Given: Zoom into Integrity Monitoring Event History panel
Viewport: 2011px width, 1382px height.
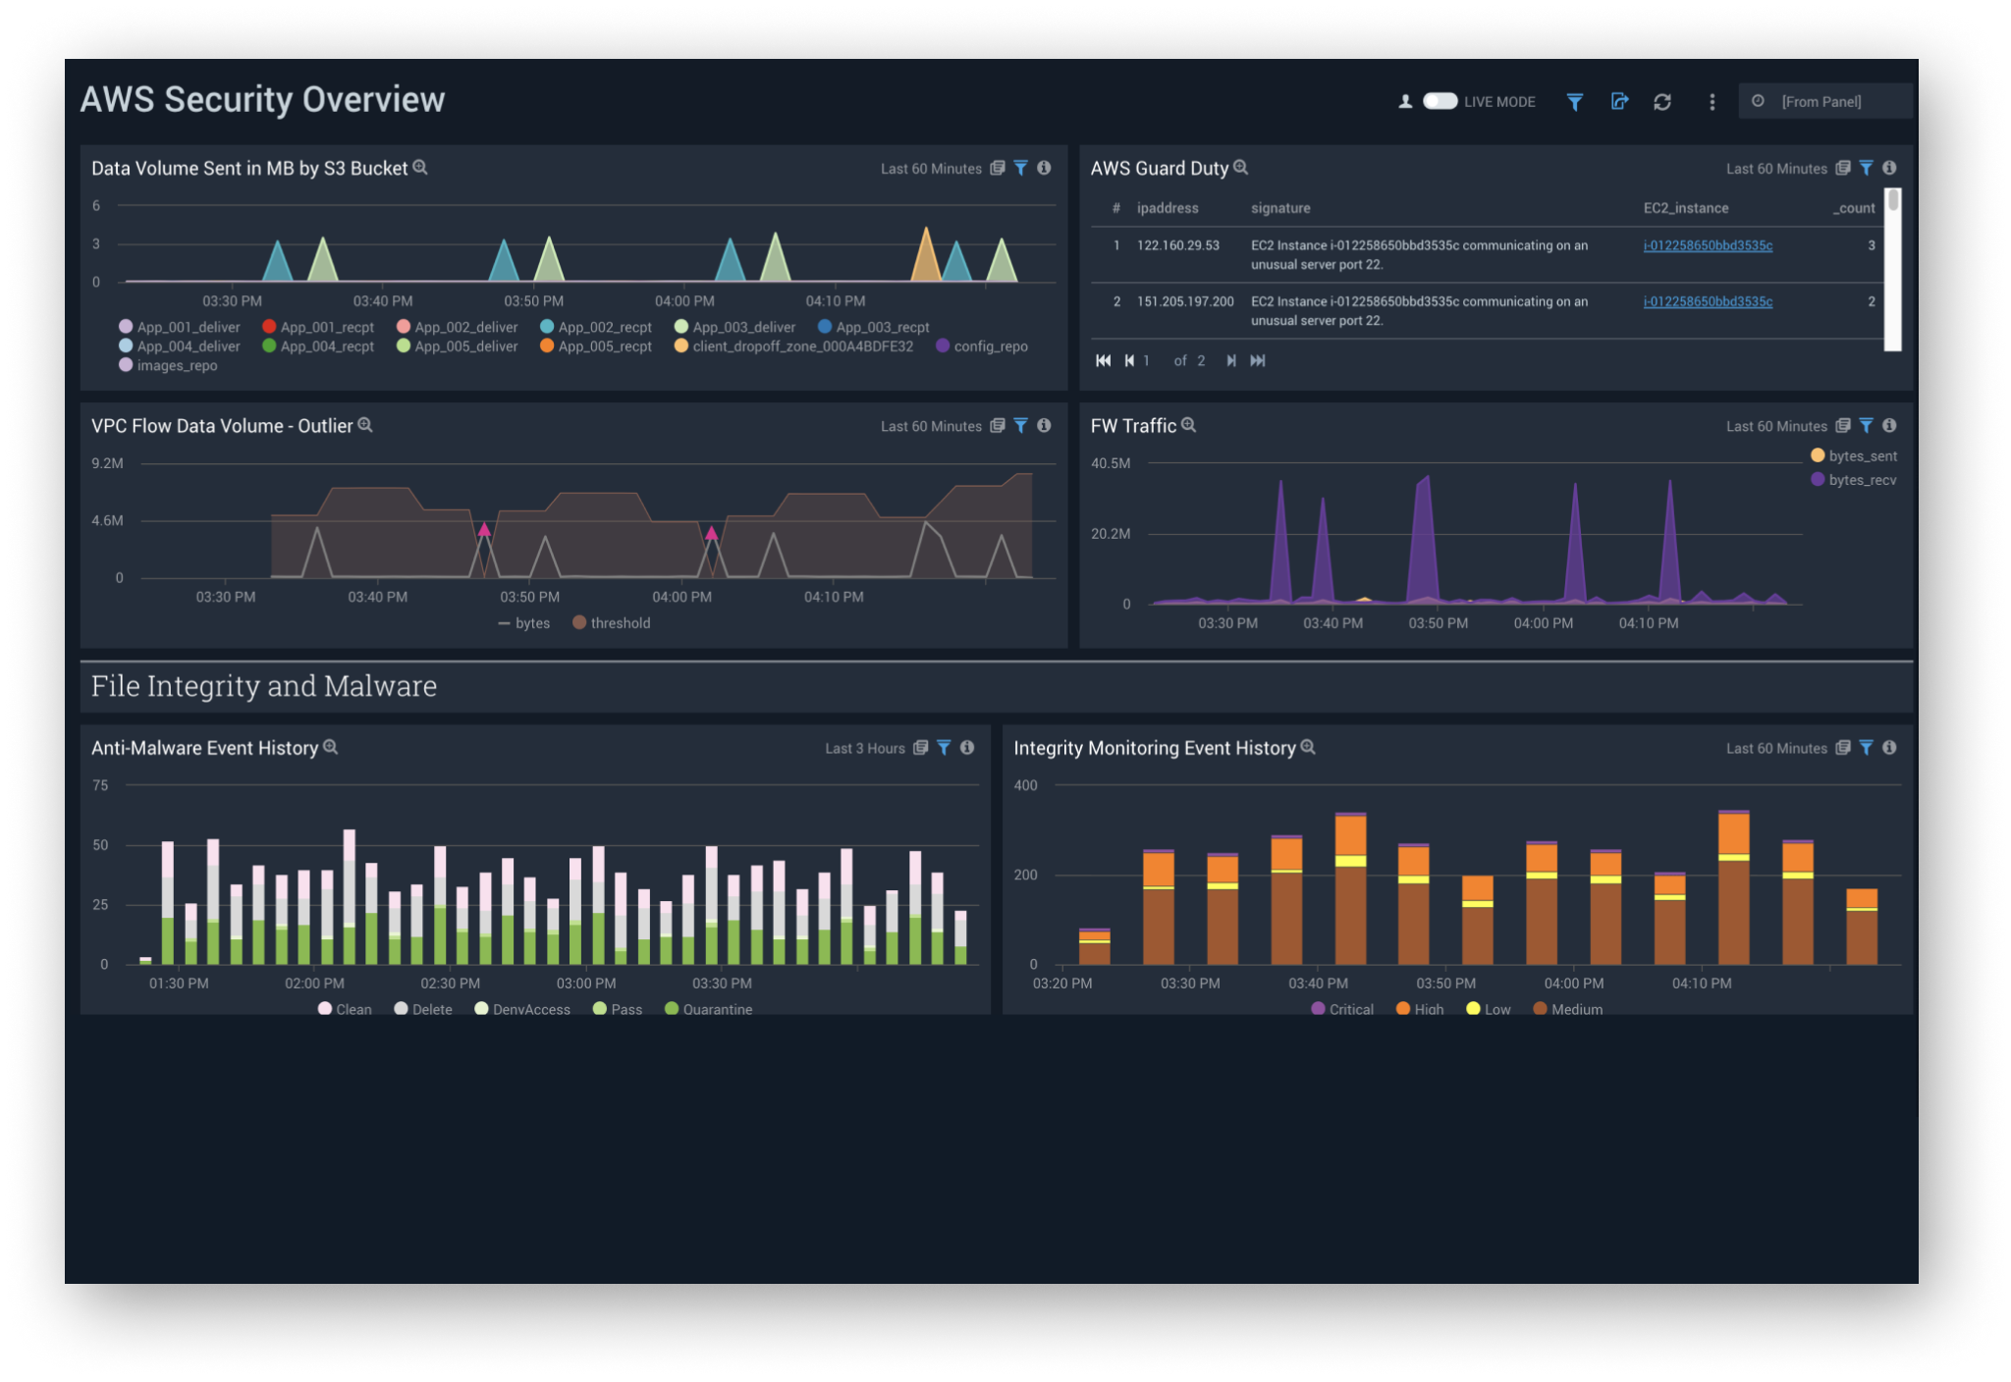Looking at the screenshot, I should (x=1308, y=747).
